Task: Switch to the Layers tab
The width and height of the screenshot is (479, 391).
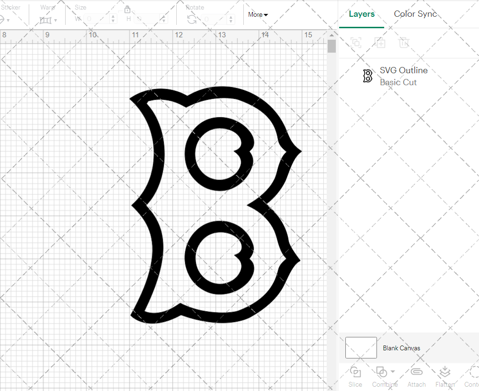Action: pyautogui.click(x=362, y=14)
